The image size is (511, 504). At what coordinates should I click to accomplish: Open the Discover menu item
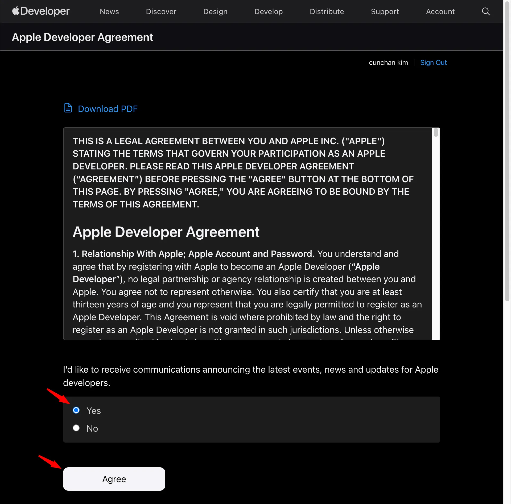161,11
